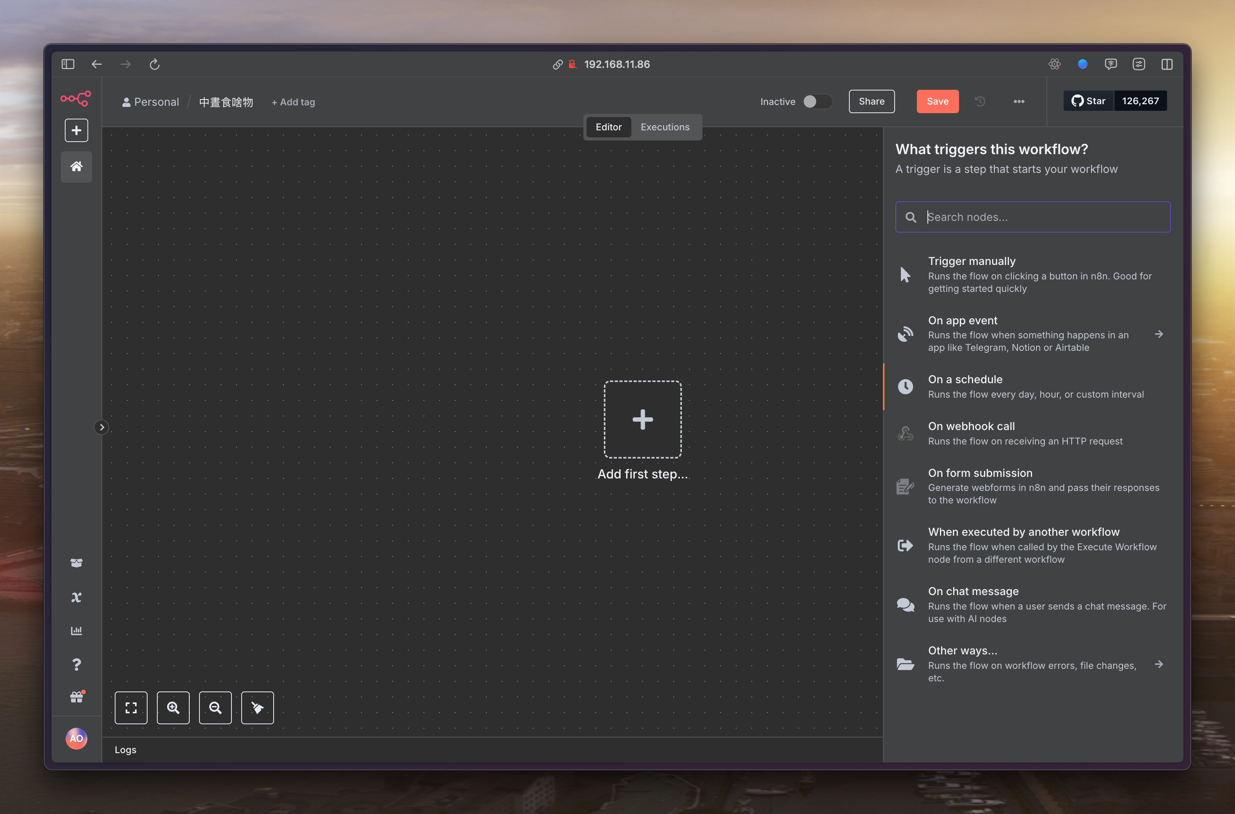Viewport: 1235px width, 814px height.
Task: Switch to the Executions tab
Action: pos(664,127)
